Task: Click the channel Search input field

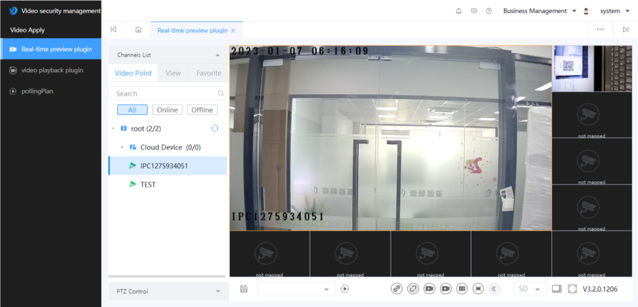Action: 162,93
